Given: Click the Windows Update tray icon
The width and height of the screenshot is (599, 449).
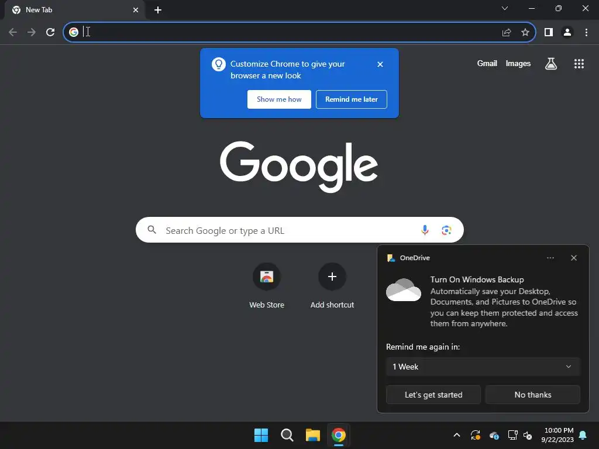Looking at the screenshot, I should pos(475,435).
